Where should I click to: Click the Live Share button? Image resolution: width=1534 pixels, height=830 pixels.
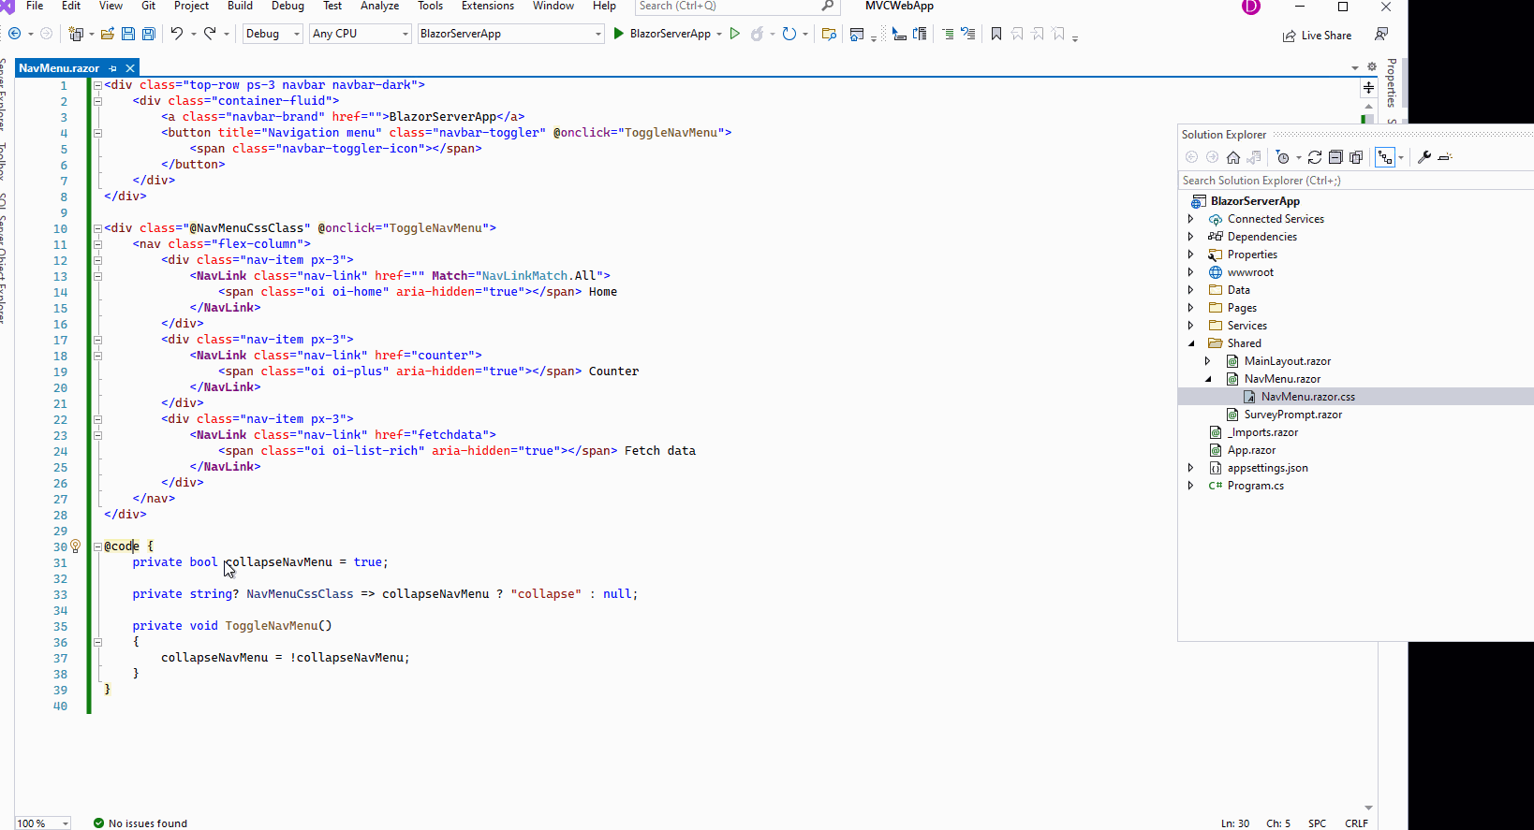[1317, 36]
